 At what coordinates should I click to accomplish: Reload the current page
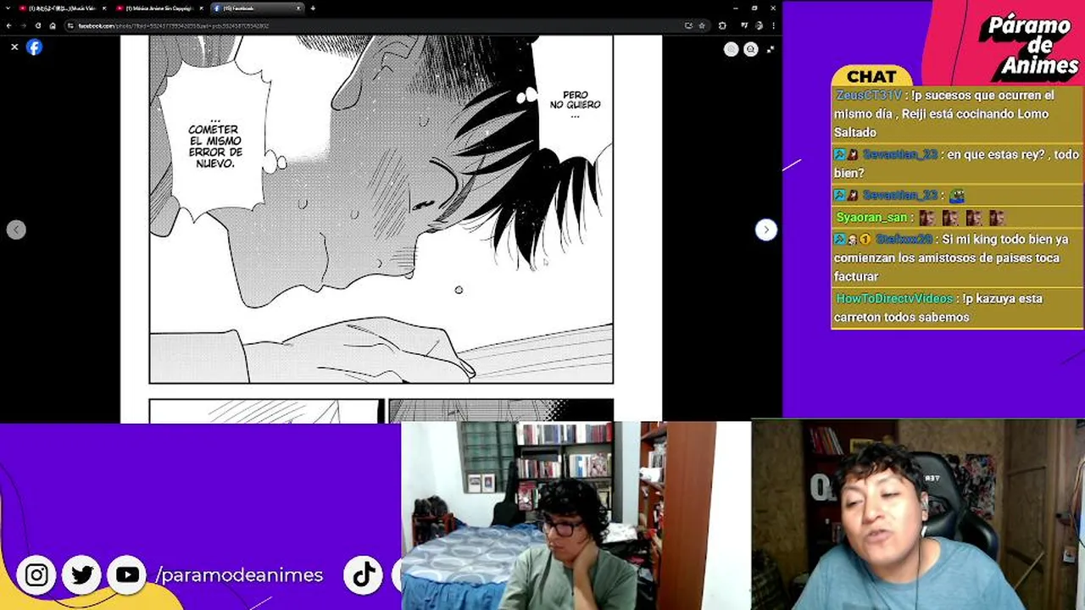click(38, 25)
